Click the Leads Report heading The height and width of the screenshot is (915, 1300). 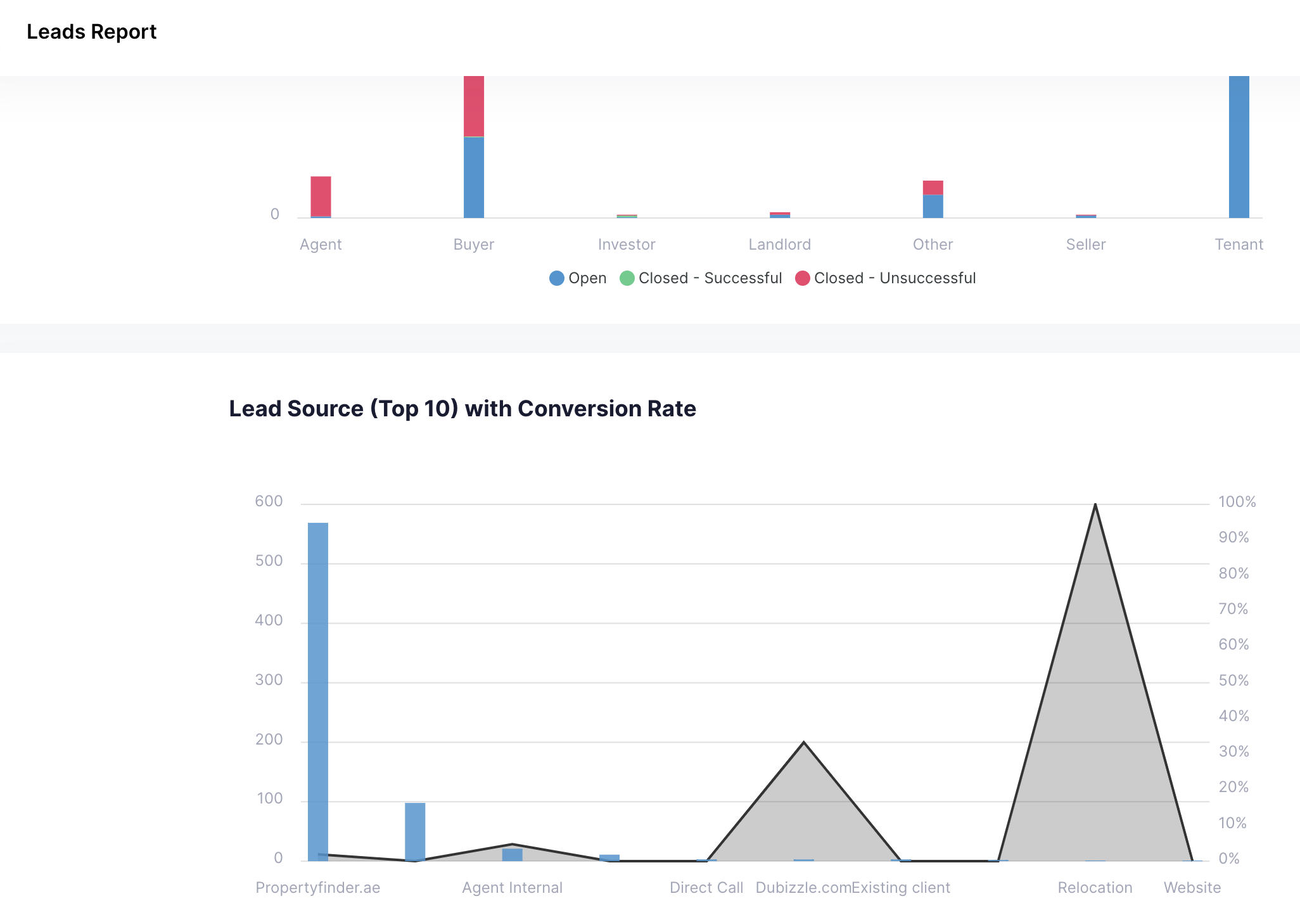point(91,32)
